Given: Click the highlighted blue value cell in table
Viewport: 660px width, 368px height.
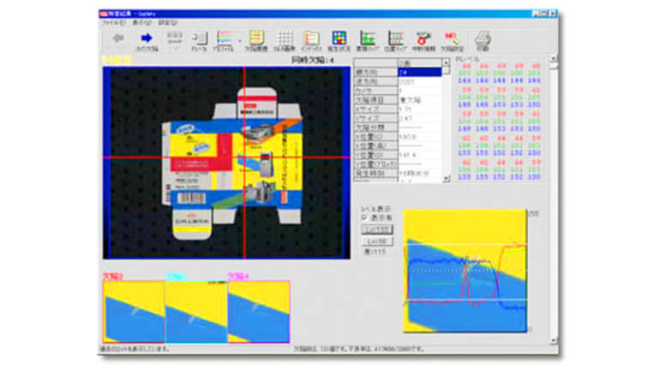Looking at the screenshot, I should [419, 72].
